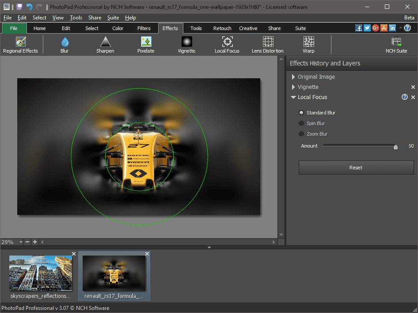This screenshot has width=418, height=313.
Task: Launch the NCH Suite toolbar button
Action: point(396,45)
